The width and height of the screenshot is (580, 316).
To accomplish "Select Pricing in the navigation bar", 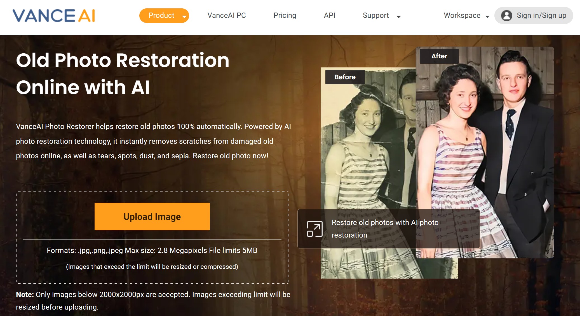I will click(x=285, y=16).
